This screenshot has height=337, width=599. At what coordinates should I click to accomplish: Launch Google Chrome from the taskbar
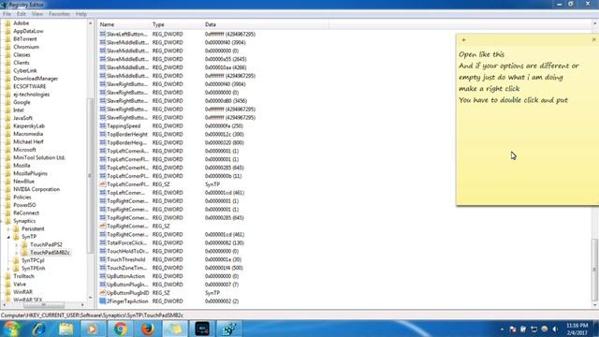(x=121, y=329)
